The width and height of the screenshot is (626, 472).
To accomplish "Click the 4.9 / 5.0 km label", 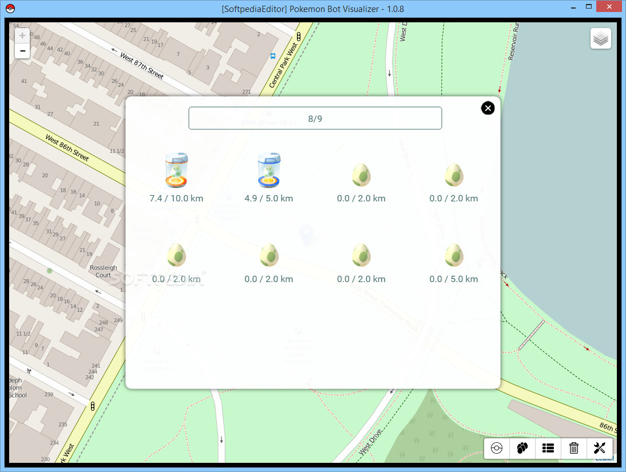I will (269, 199).
